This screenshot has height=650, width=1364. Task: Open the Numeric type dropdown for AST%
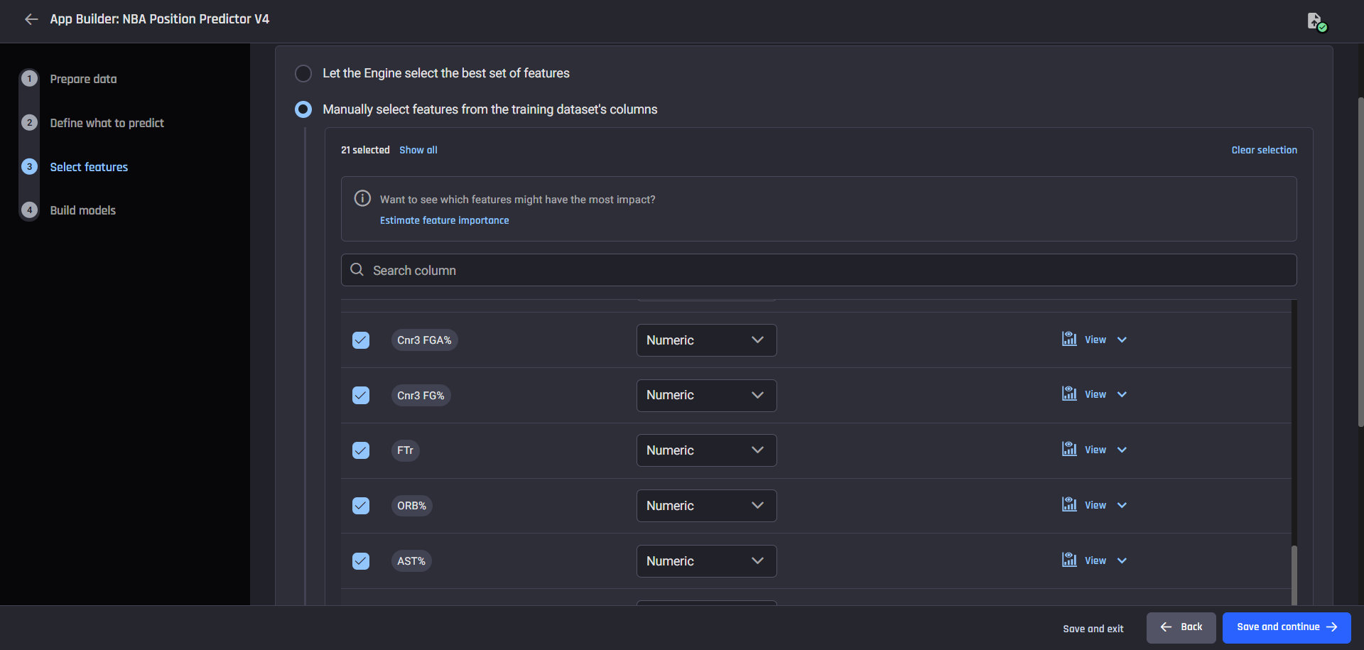706,561
